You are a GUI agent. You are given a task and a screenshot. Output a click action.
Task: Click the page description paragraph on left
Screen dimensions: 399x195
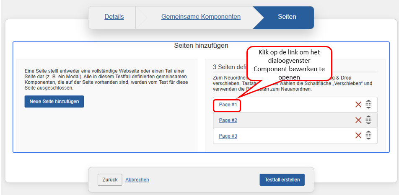point(105,80)
